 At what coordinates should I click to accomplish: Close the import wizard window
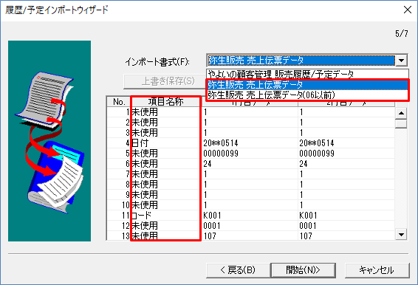tap(408, 10)
